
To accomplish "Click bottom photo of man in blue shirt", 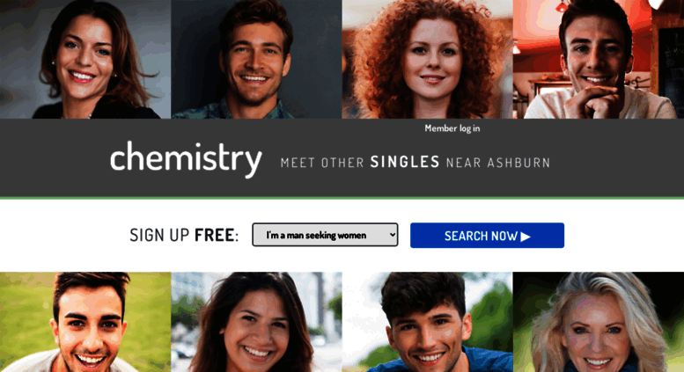I will coord(428,322).
